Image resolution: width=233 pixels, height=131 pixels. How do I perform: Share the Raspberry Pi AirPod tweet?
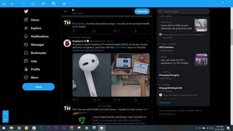[135, 100]
